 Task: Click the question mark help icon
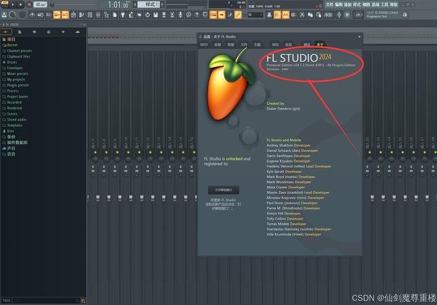[x=196, y=15]
